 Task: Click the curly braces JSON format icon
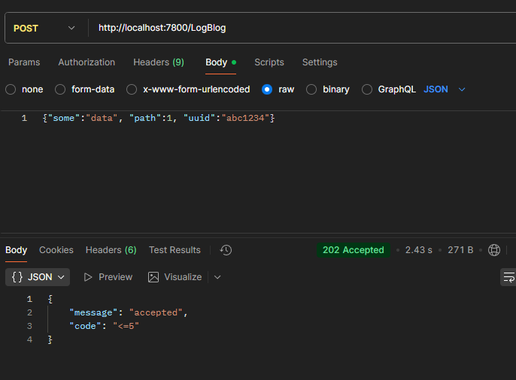[x=17, y=277]
